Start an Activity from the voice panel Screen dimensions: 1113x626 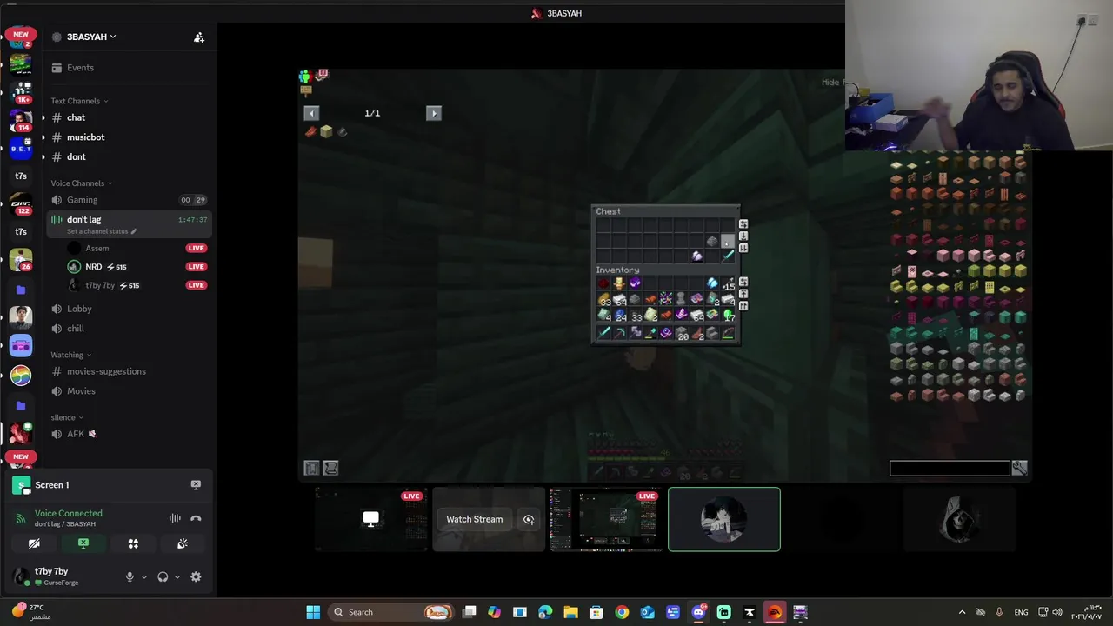133,543
